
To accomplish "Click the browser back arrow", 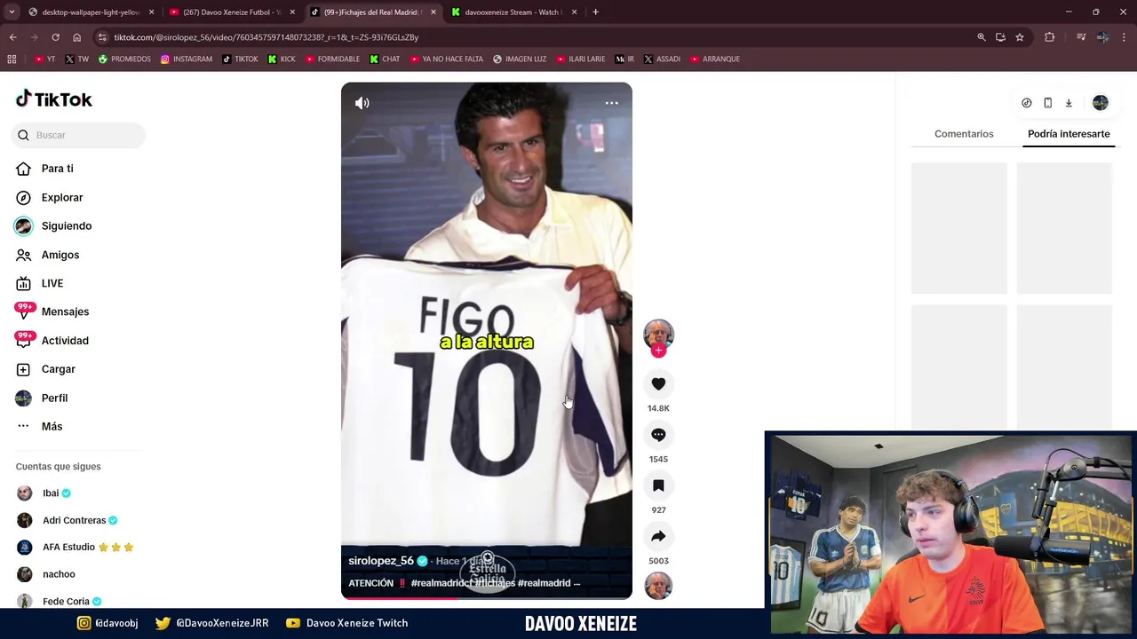I will pyautogui.click(x=12, y=37).
